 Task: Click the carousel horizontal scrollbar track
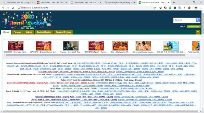tap(95, 55)
